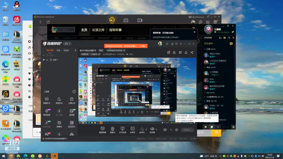The image size is (283, 159).
Task: Collapse the 车队 friends group
Action: [210, 67]
